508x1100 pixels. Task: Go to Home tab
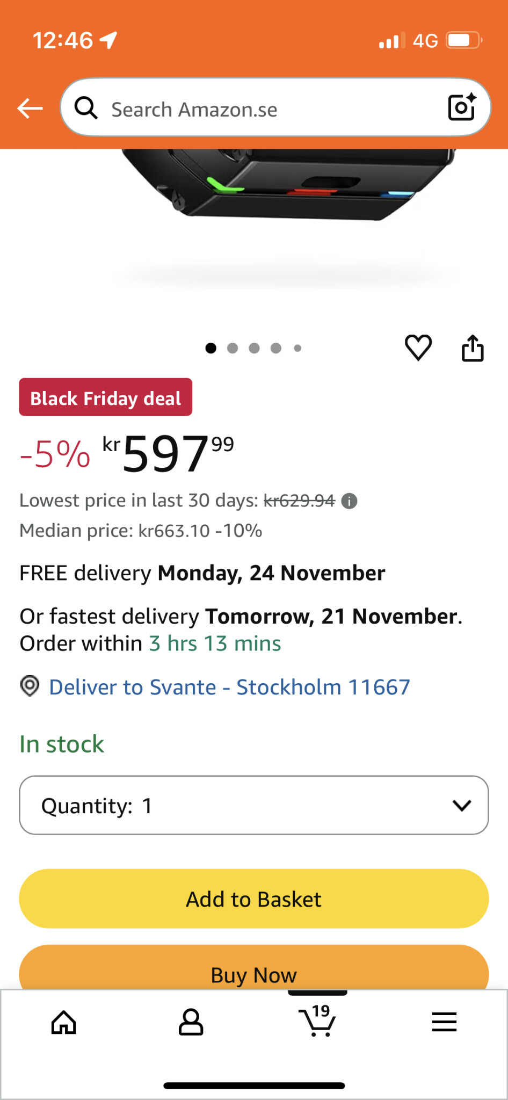tap(64, 1022)
